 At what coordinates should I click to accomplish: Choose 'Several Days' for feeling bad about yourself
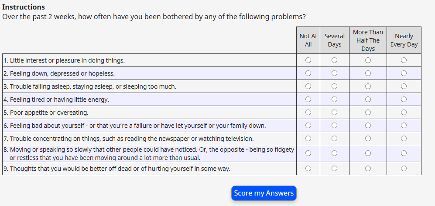click(x=334, y=125)
